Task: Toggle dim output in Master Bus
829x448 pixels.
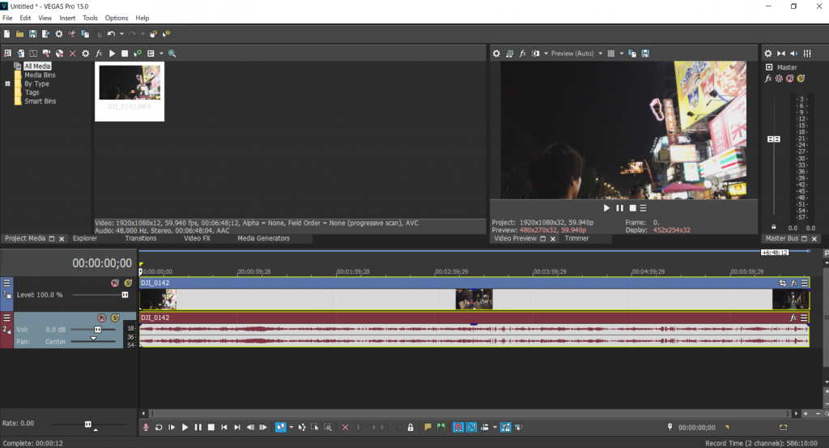Action: pos(794,53)
